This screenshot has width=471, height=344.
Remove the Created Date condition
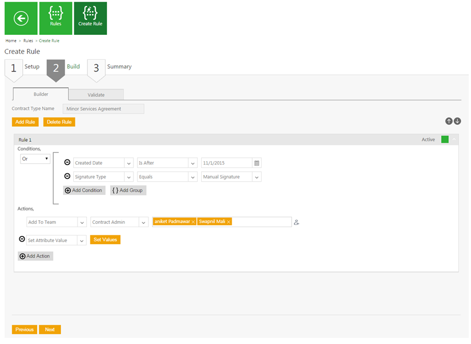pyautogui.click(x=67, y=162)
